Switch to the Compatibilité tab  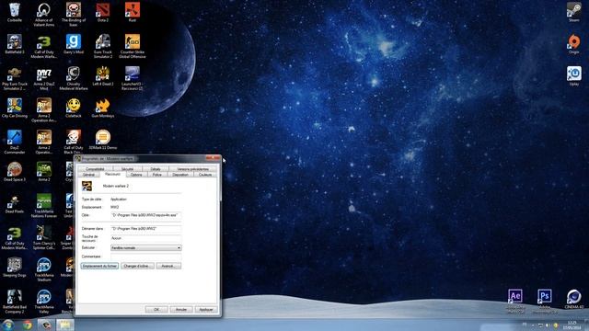(95, 169)
